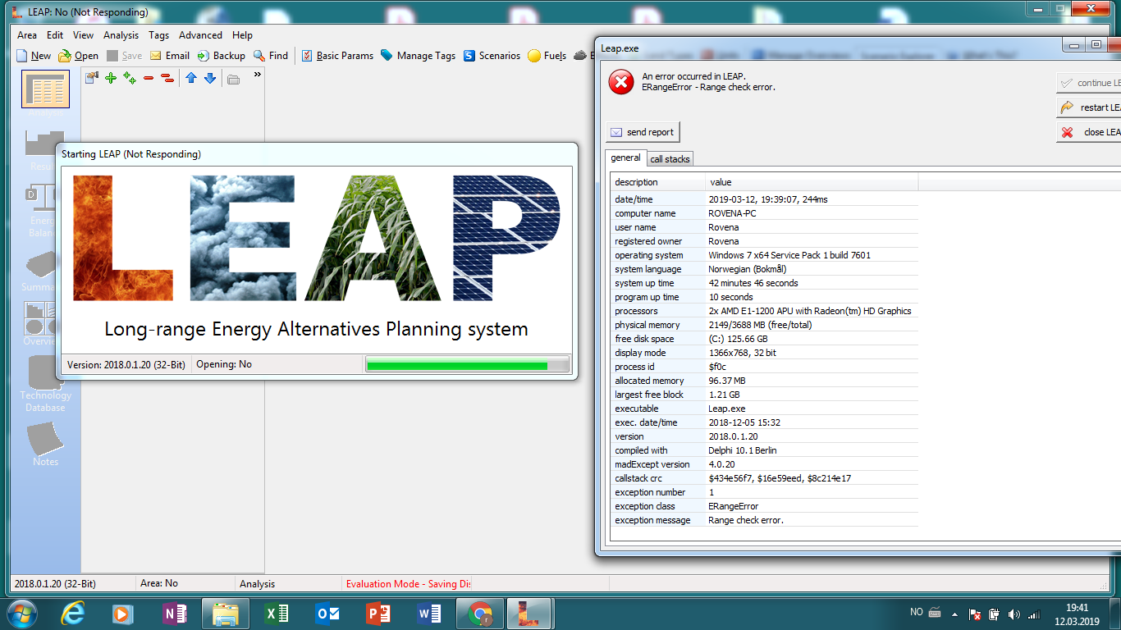
Task: Click the New area toolbar button
Action: (34, 56)
